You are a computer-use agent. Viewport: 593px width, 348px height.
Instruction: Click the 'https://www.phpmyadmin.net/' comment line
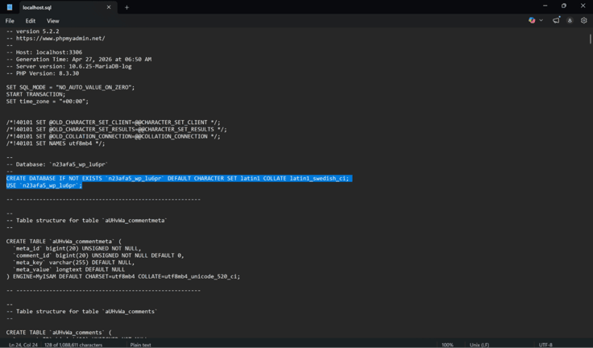point(56,38)
